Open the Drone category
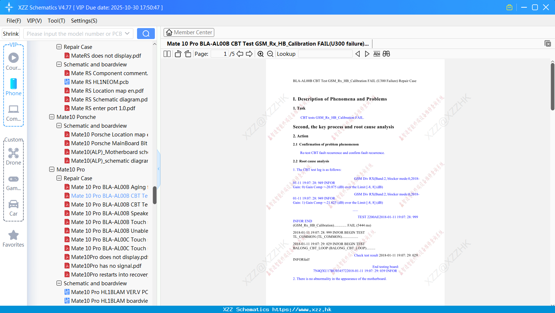 (x=13, y=156)
